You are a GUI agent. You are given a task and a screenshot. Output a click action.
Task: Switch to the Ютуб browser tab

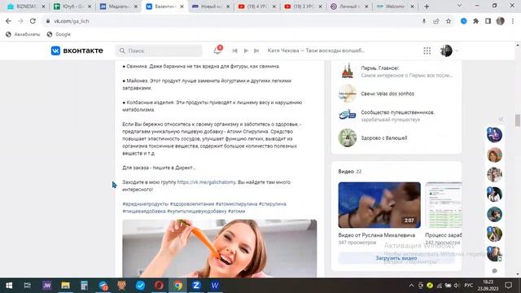click(x=72, y=7)
